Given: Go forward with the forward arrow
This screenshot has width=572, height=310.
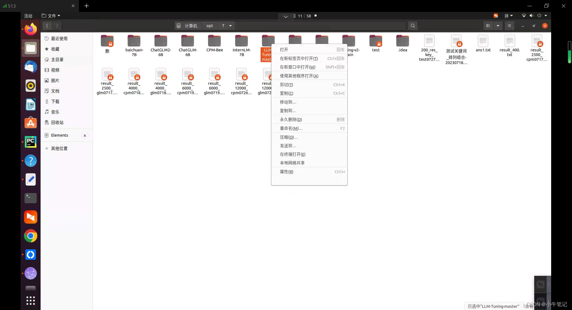Looking at the screenshot, I should click(57, 26).
